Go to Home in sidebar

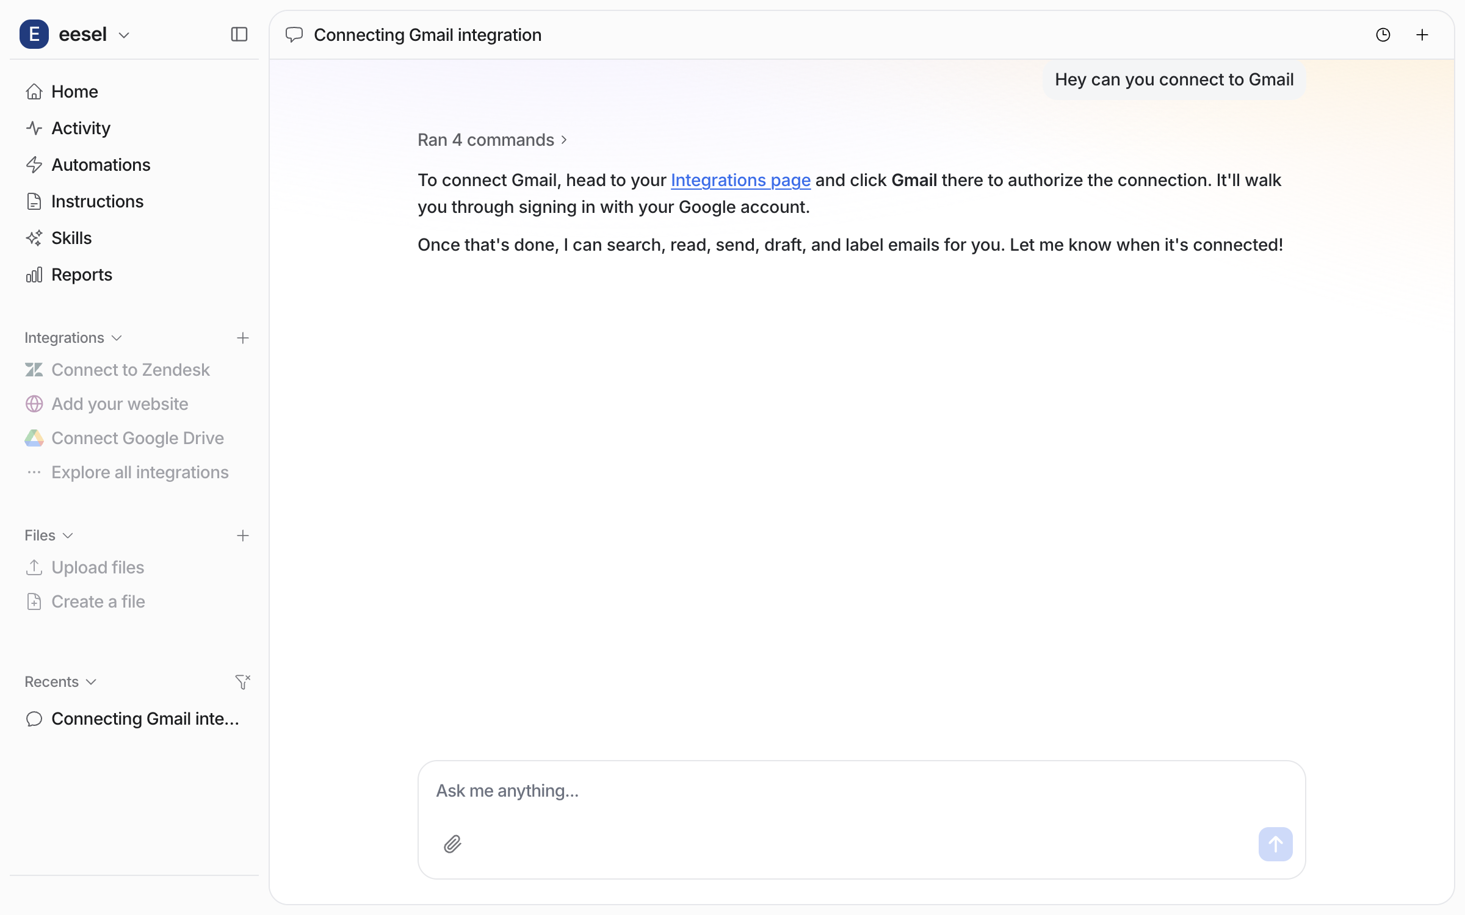click(134, 91)
